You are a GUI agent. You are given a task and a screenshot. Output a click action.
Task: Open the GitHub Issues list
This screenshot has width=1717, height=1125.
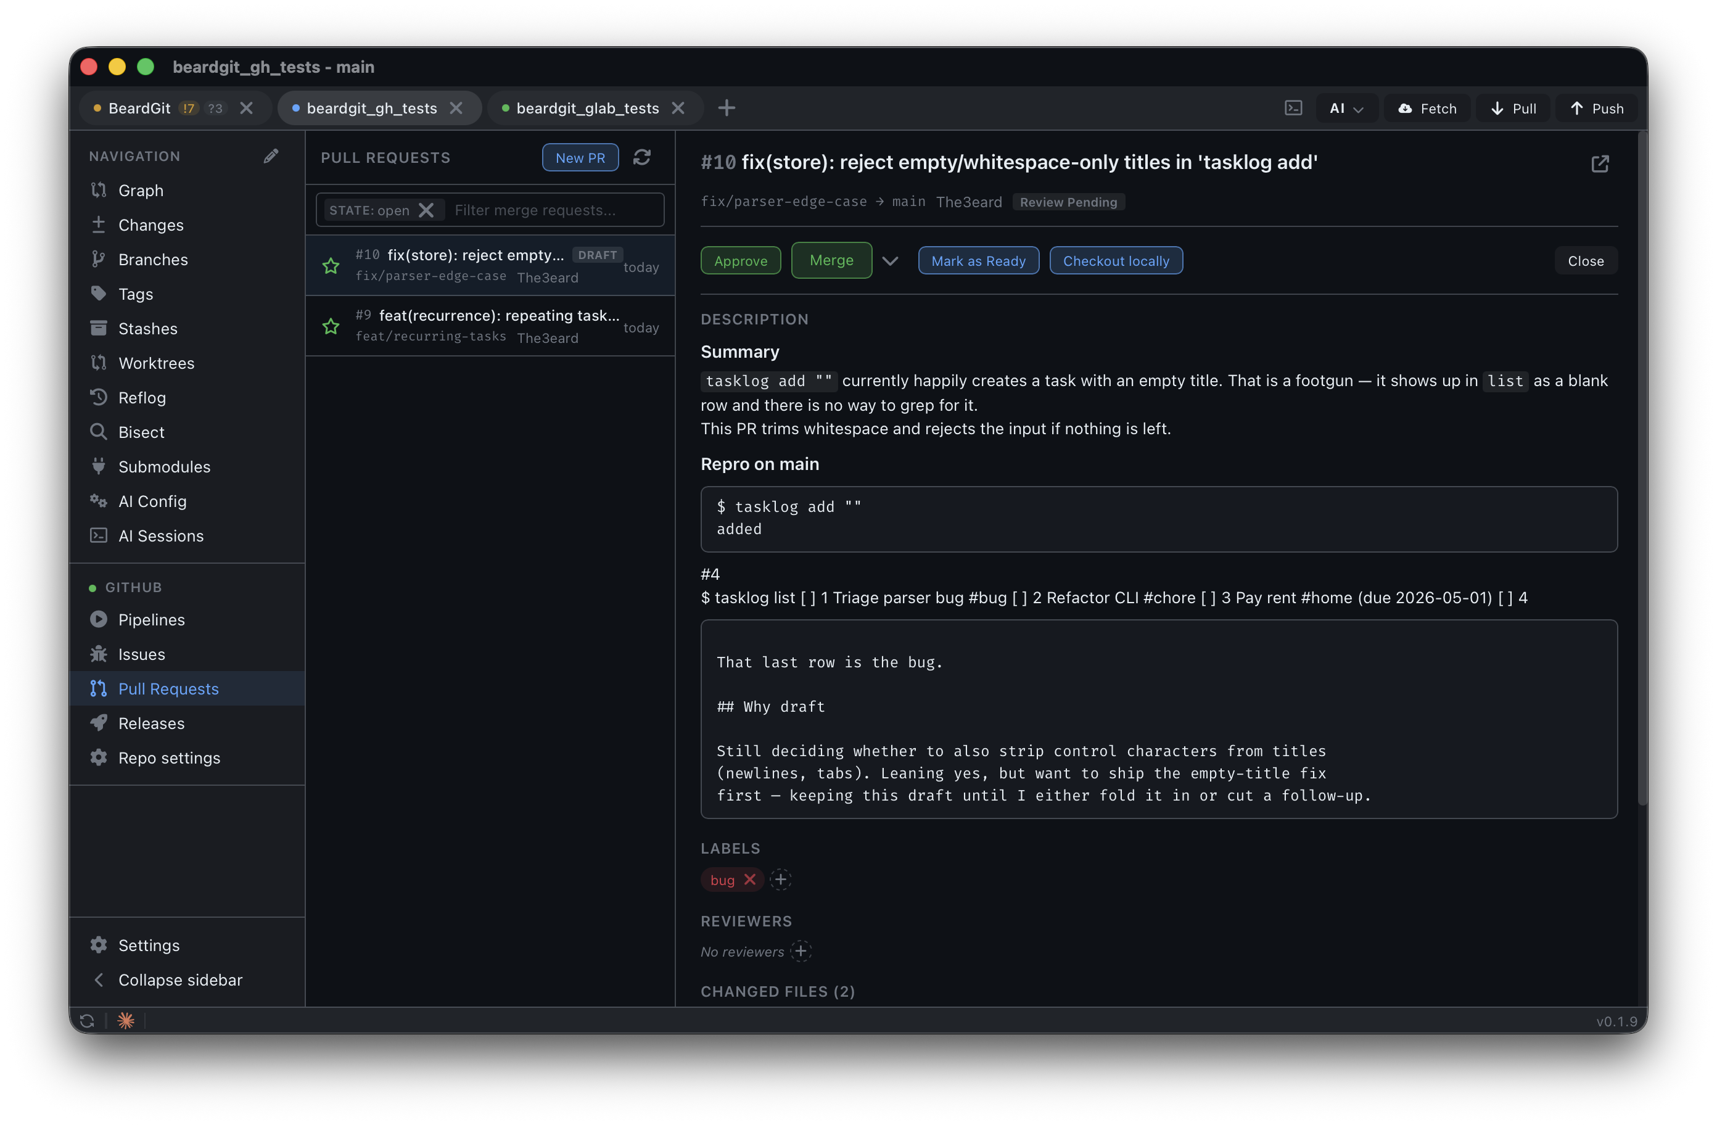click(187, 654)
